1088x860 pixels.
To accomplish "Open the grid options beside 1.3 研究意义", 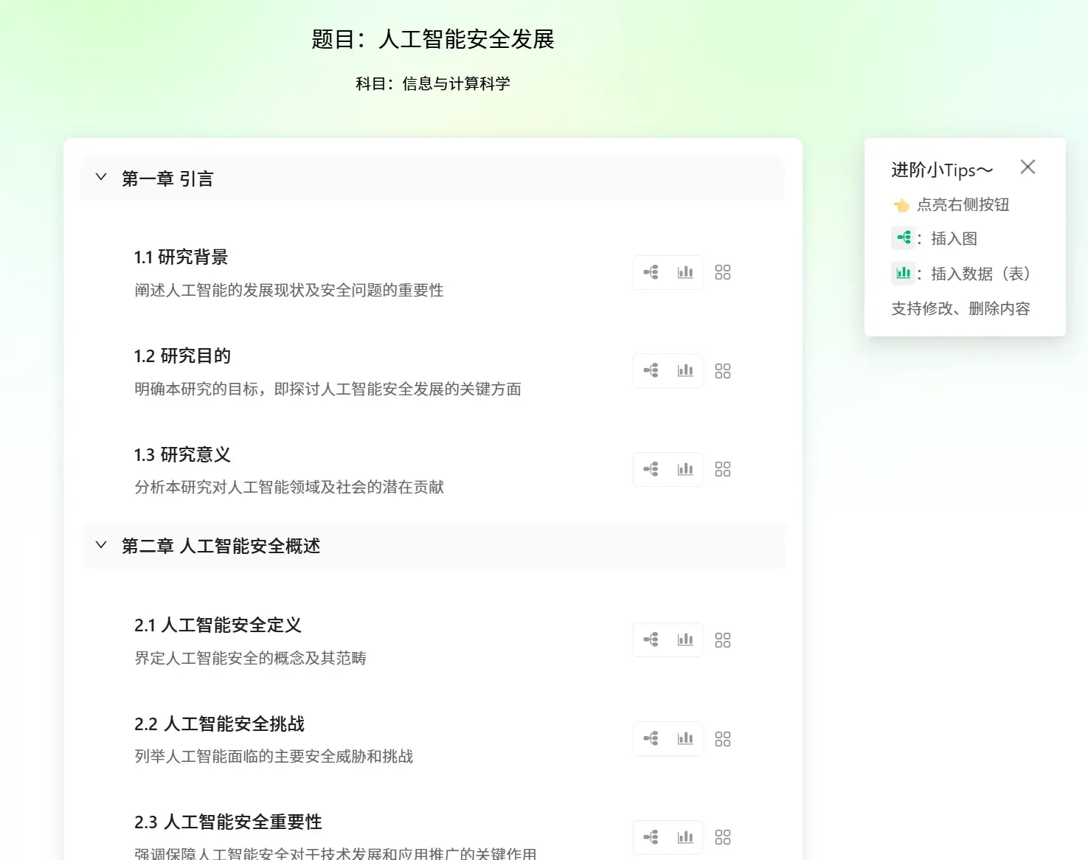I will point(723,469).
